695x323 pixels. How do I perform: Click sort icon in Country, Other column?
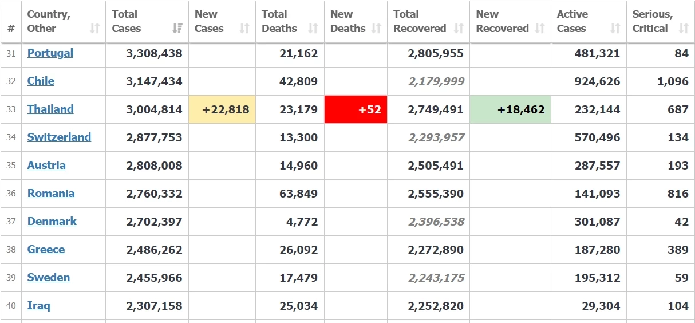95,28
